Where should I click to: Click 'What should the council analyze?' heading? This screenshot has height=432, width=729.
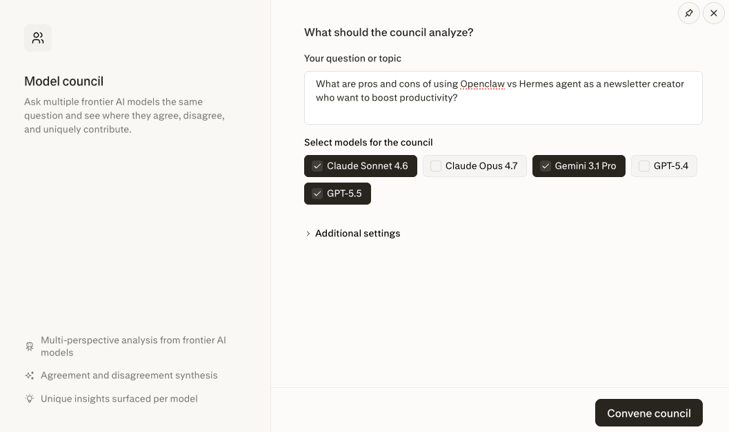389,32
